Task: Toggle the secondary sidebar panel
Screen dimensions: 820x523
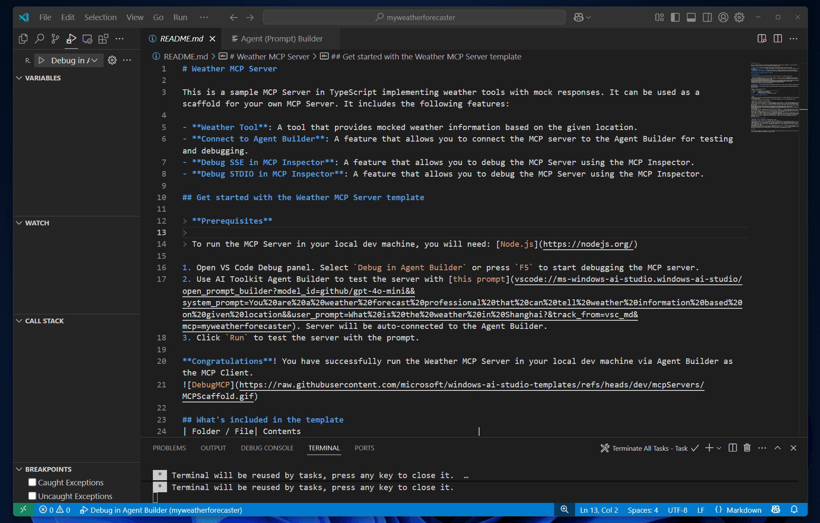Action: [707, 17]
